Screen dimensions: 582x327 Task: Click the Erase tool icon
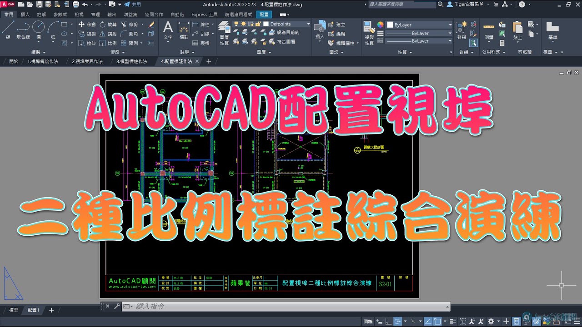152,25
